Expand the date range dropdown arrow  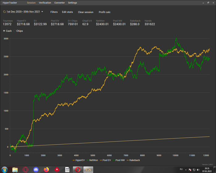[42, 12]
